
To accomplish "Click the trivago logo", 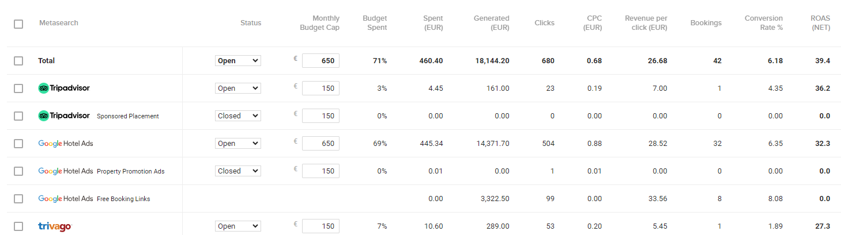I will click(x=55, y=226).
